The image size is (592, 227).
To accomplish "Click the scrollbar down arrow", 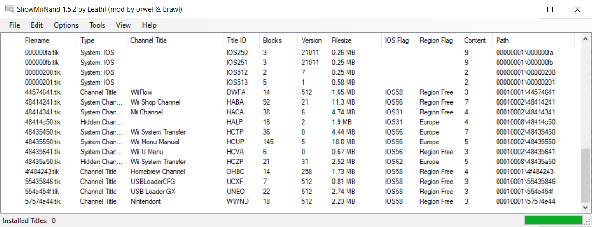I will [x=585, y=207].
